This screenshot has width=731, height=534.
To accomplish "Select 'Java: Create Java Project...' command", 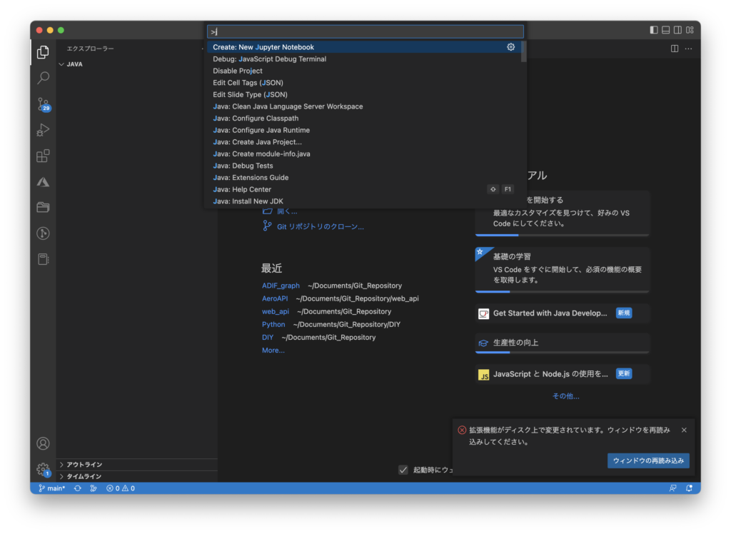I will pos(257,142).
